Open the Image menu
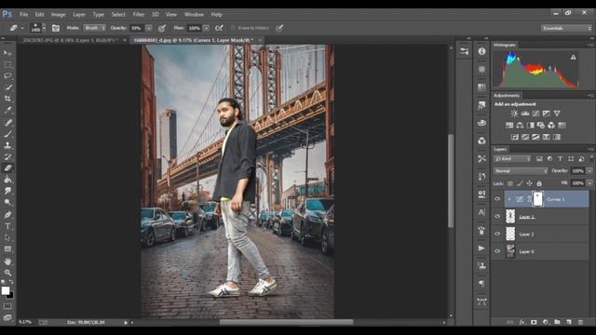Viewport: 596px width, 335px height. 58,15
